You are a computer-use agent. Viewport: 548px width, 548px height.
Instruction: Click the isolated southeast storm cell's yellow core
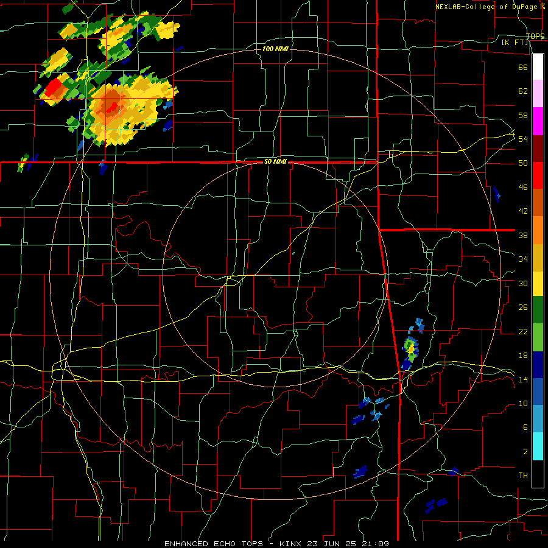412,348
